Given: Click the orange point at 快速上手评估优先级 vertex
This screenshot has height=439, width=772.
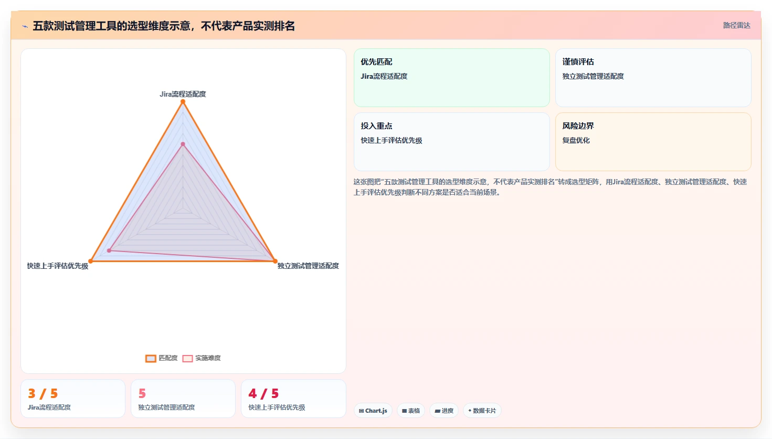Looking at the screenshot, I should click(91, 261).
